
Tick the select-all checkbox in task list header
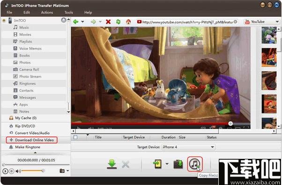click(75, 137)
